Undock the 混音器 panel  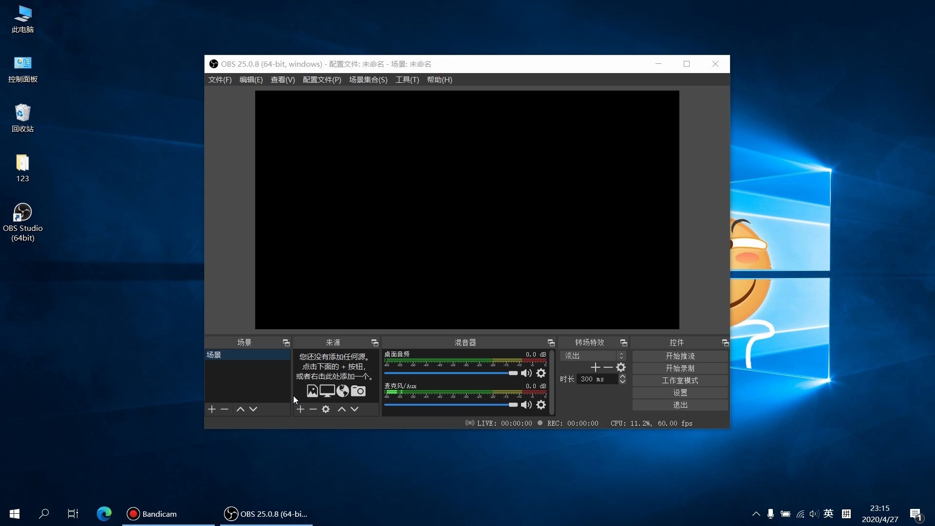point(551,343)
